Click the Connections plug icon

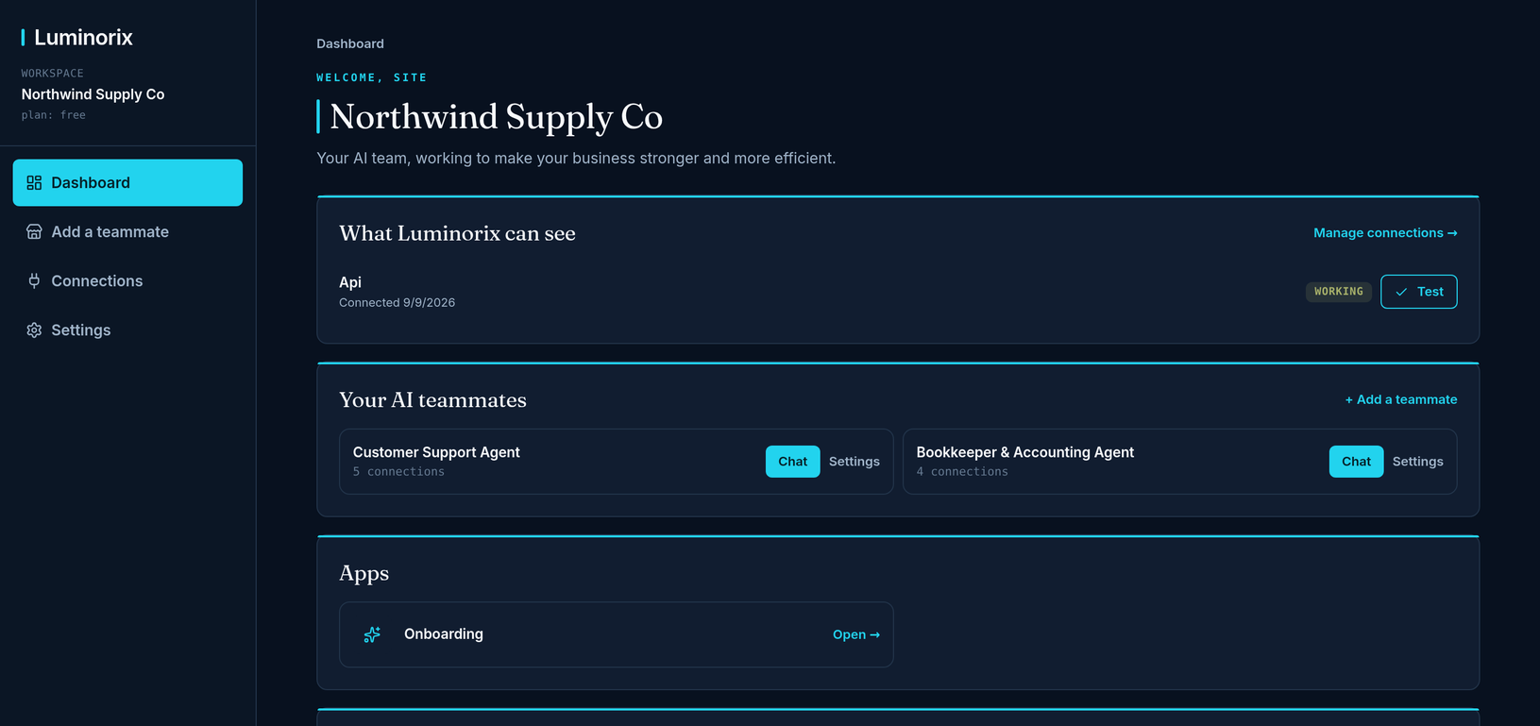tap(34, 280)
